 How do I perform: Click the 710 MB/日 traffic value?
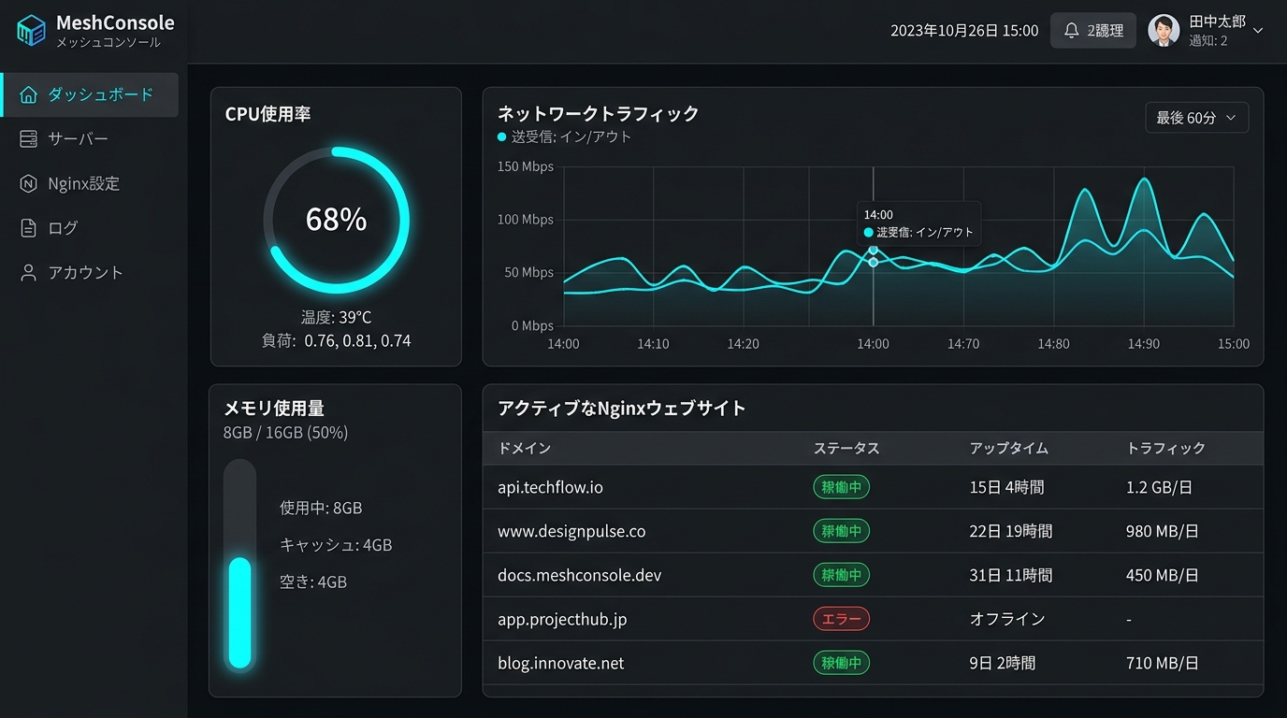[1163, 663]
